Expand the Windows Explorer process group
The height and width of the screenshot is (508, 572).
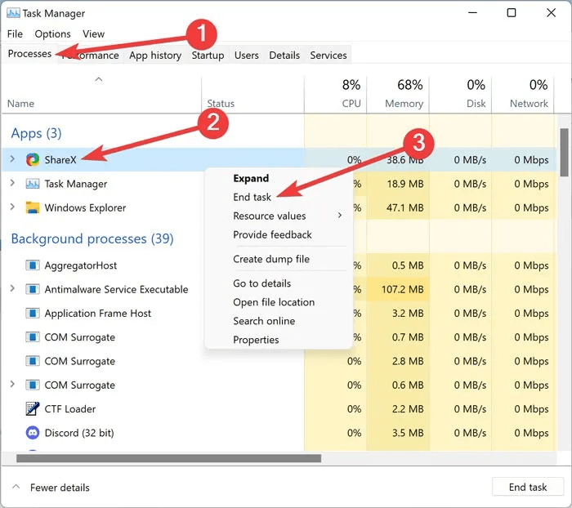coord(12,207)
